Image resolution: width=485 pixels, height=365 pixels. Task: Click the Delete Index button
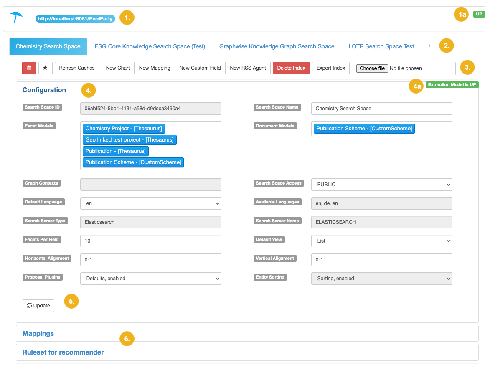tap(291, 68)
